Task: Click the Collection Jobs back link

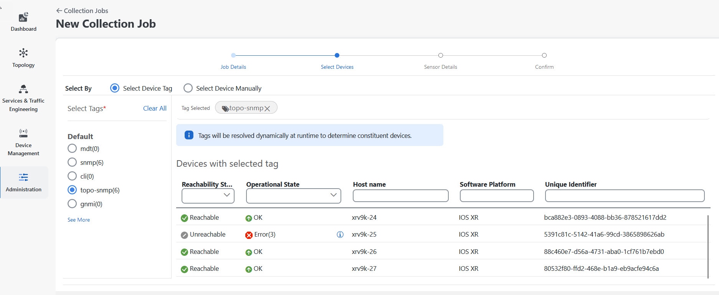Action: click(86, 11)
